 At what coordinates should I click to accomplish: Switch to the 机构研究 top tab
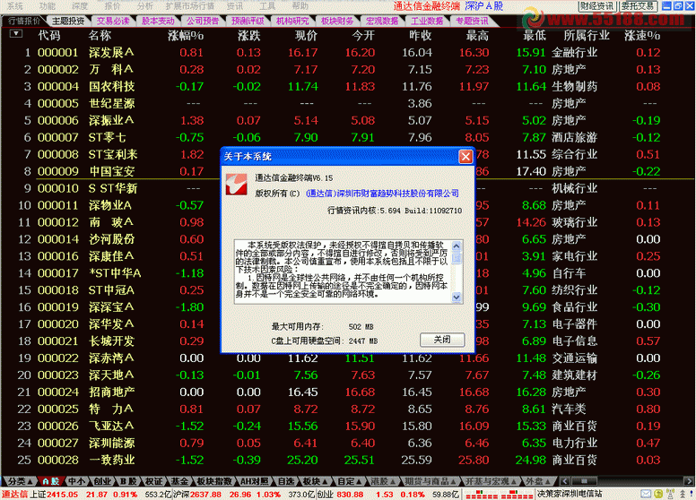coord(292,21)
